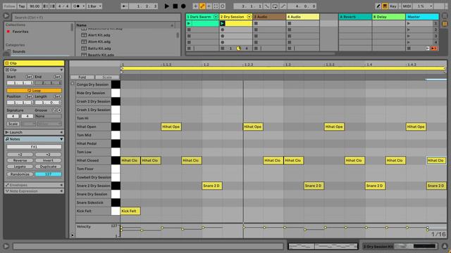451x253 pixels.
Task: Click the Stop transport button
Action: [x=175, y=6]
